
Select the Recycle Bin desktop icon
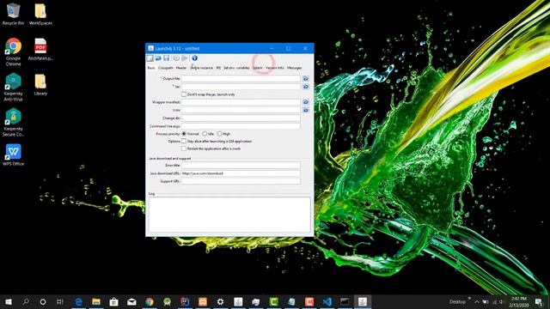click(14, 15)
